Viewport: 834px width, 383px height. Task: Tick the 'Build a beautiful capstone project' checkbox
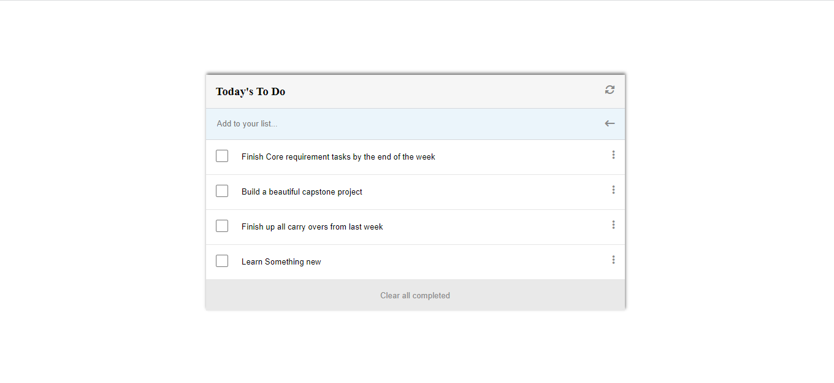click(x=222, y=191)
